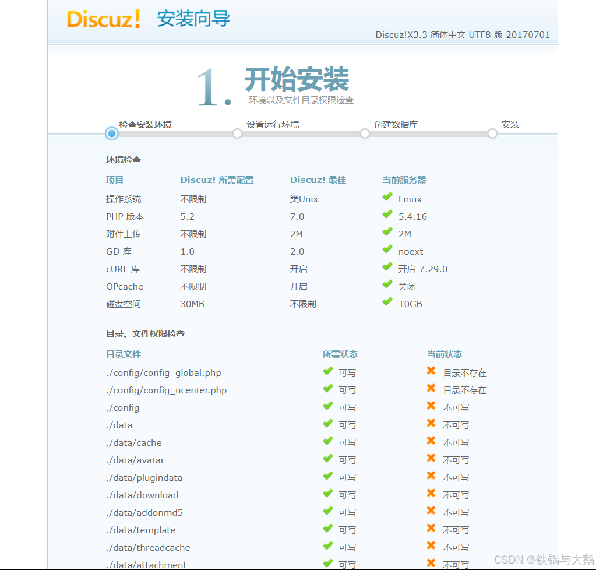Click the 30MB required value
This screenshot has height=570, width=596.
pos(192,304)
